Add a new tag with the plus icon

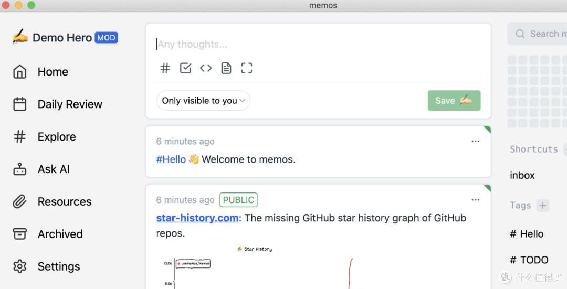click(543, 206)
